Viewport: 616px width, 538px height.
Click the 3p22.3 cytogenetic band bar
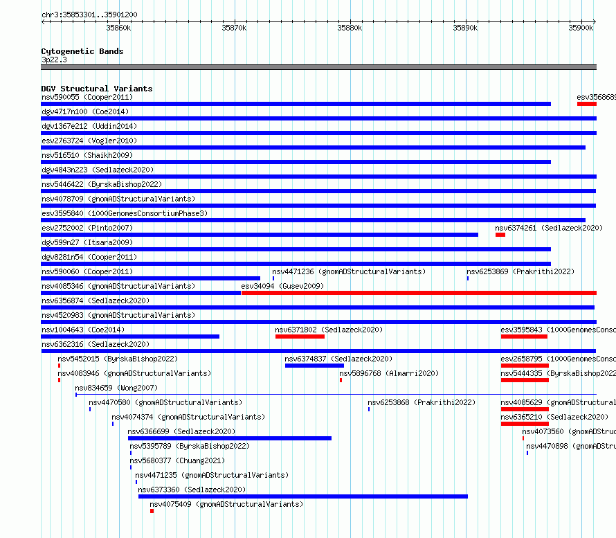click(318, 67)
